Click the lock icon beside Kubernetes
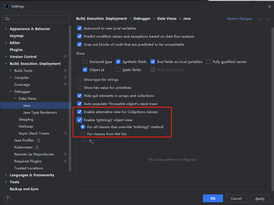Viewport: 274px width, 205px height. point(37,147)
